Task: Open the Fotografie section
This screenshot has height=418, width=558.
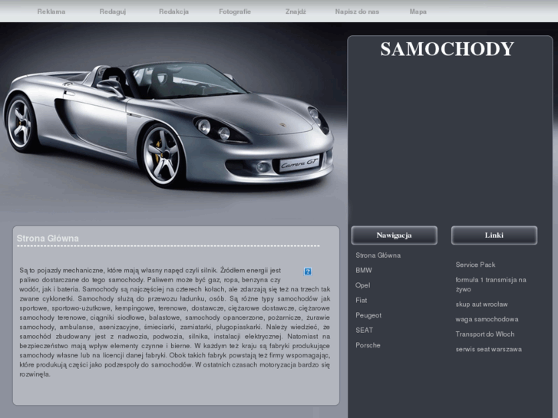Action: 235,12
